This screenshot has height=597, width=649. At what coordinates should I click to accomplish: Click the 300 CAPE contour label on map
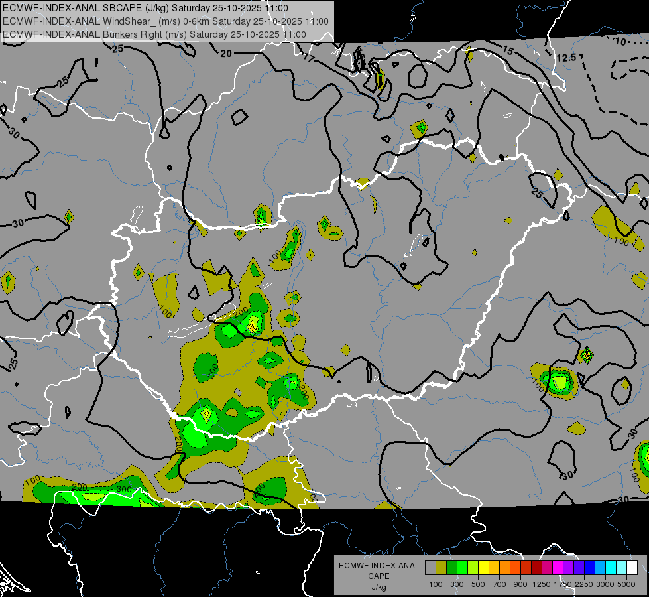tap(124, 490)
